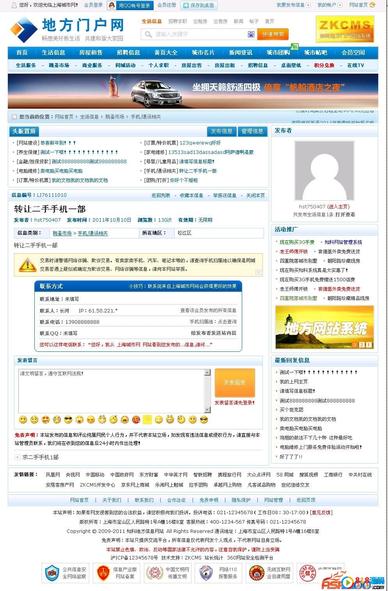
Task: Click 给发布者发送站内信 link
Action: point(213,333)
